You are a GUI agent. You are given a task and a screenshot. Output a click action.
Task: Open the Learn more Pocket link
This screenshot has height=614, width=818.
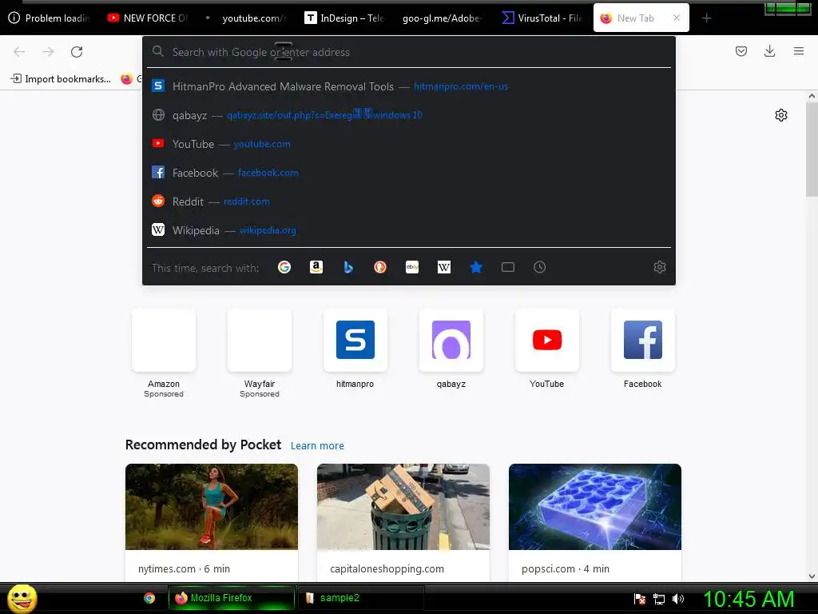[x=317, y=446]
